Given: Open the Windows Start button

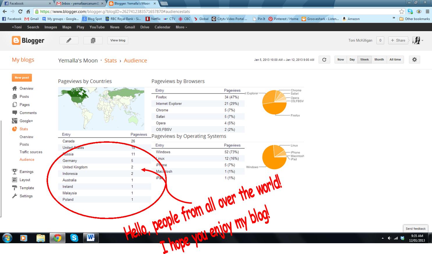Looking at the screenshot, I should [x=7, y=238].
